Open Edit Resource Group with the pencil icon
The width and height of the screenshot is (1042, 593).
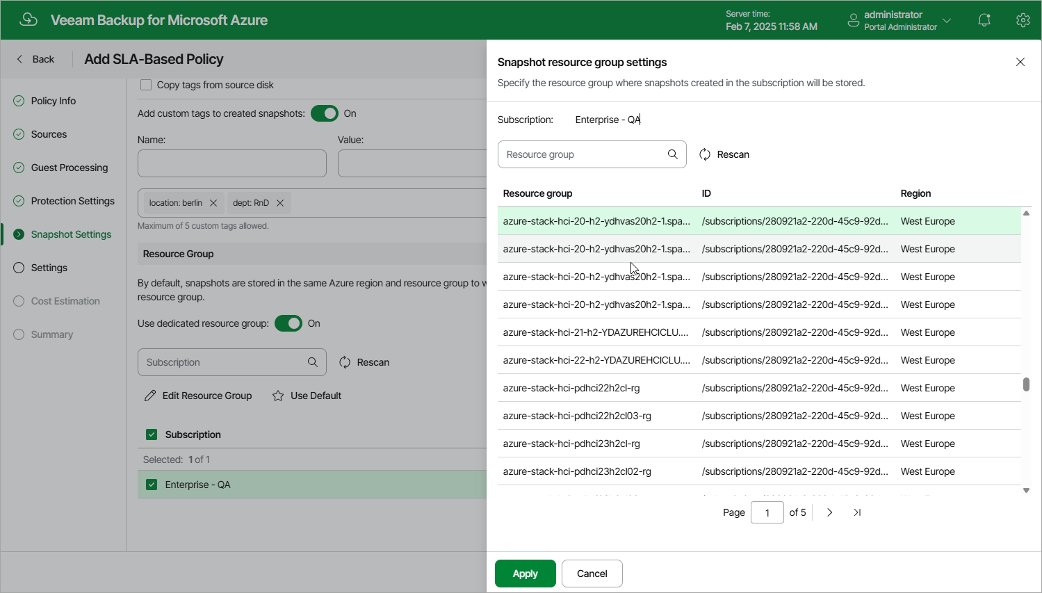coord(150,396)
